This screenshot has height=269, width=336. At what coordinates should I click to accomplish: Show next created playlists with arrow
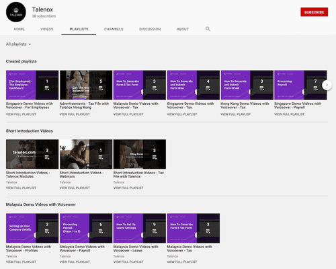(327, 85)
